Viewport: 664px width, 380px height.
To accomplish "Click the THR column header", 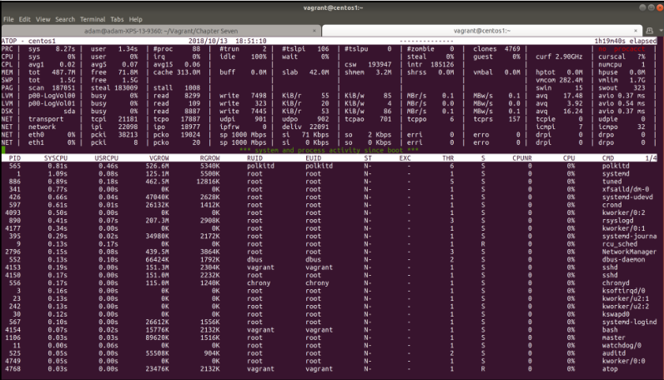I will pos(448,158).
